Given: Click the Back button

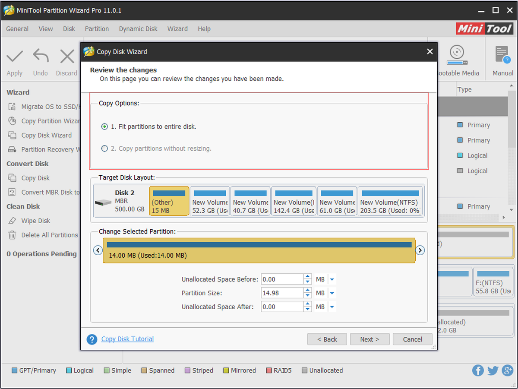Looking at the screenshot, I should tap(327, 339).
